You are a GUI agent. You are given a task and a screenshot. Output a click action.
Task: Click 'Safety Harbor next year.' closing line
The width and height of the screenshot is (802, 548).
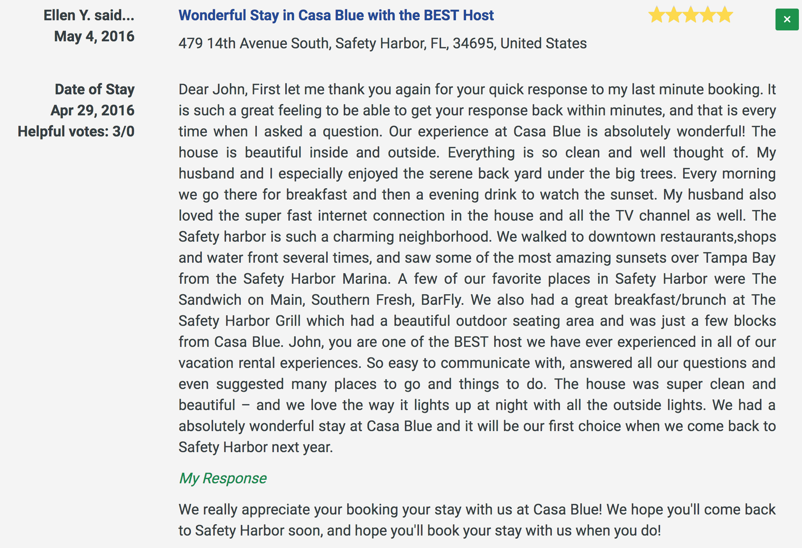tap(256, 447)
